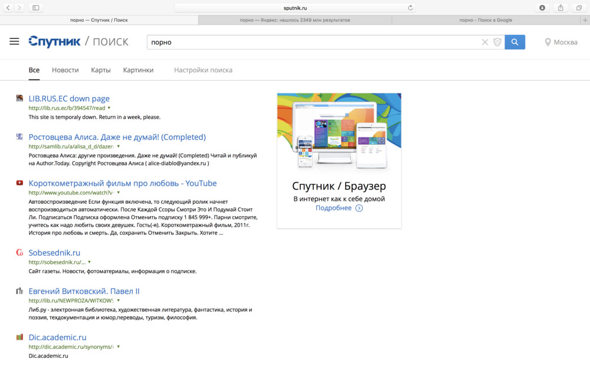The height and width of the screenshot is (368, 590).
Task: Open Короткометражный фильм про любовь YouTube result
Action: click(123, 183)
